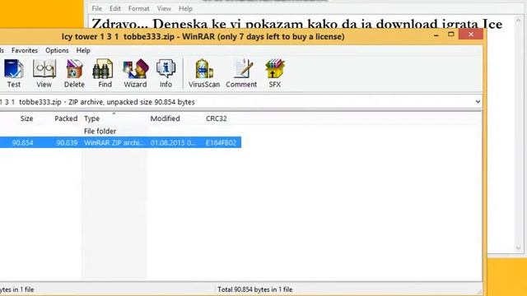Open Format menu in the Notepad window
This screenshot has height=296, width=527.
(138, 9)
